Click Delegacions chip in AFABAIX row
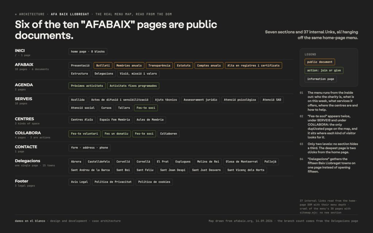 (x=104, y=74)
